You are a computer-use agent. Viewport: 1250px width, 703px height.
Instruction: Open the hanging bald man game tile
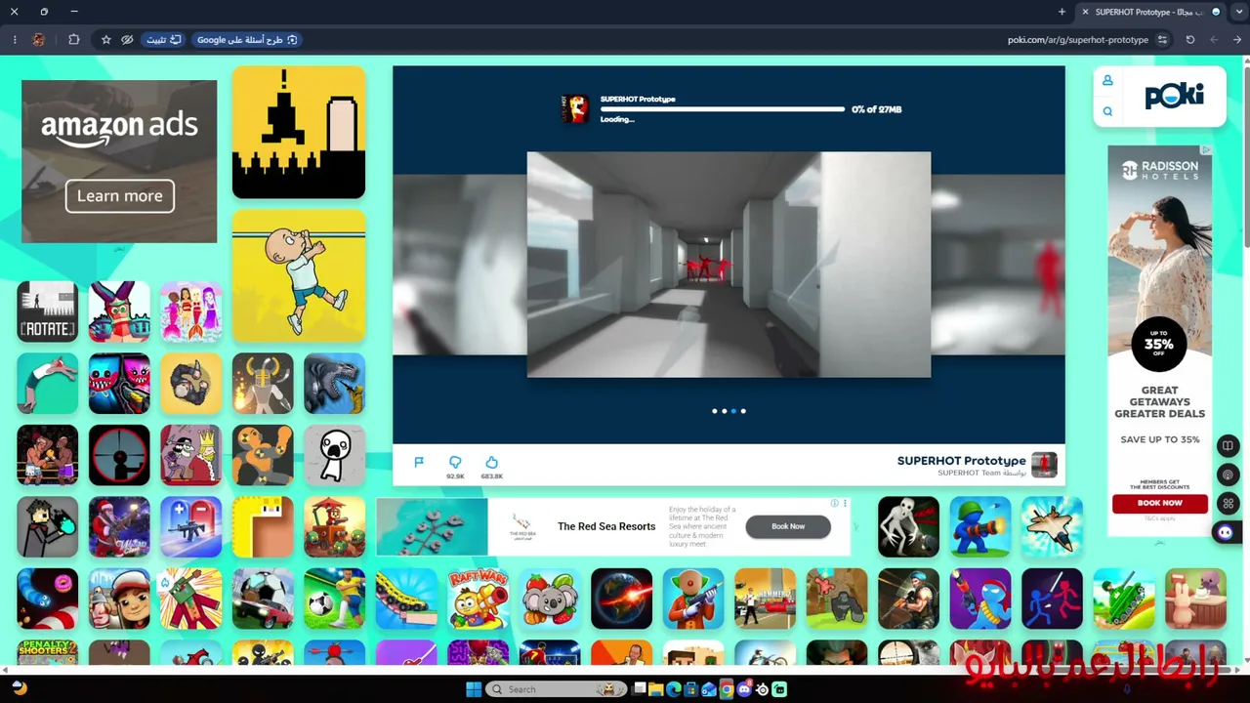pos(299,276)
